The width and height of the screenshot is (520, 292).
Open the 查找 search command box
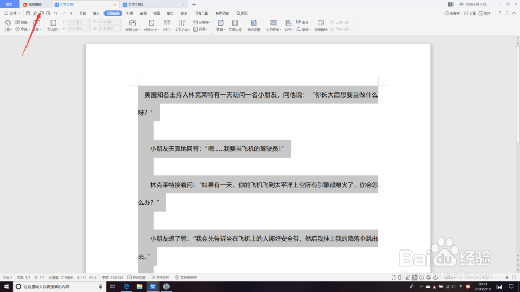(x=242, y=13)
